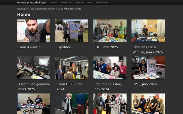Image resolution: width=183 pixels, height=114 pixels.
Task: Open the thumbnail with the April kiosk stand
Action: tap(110, 104)
